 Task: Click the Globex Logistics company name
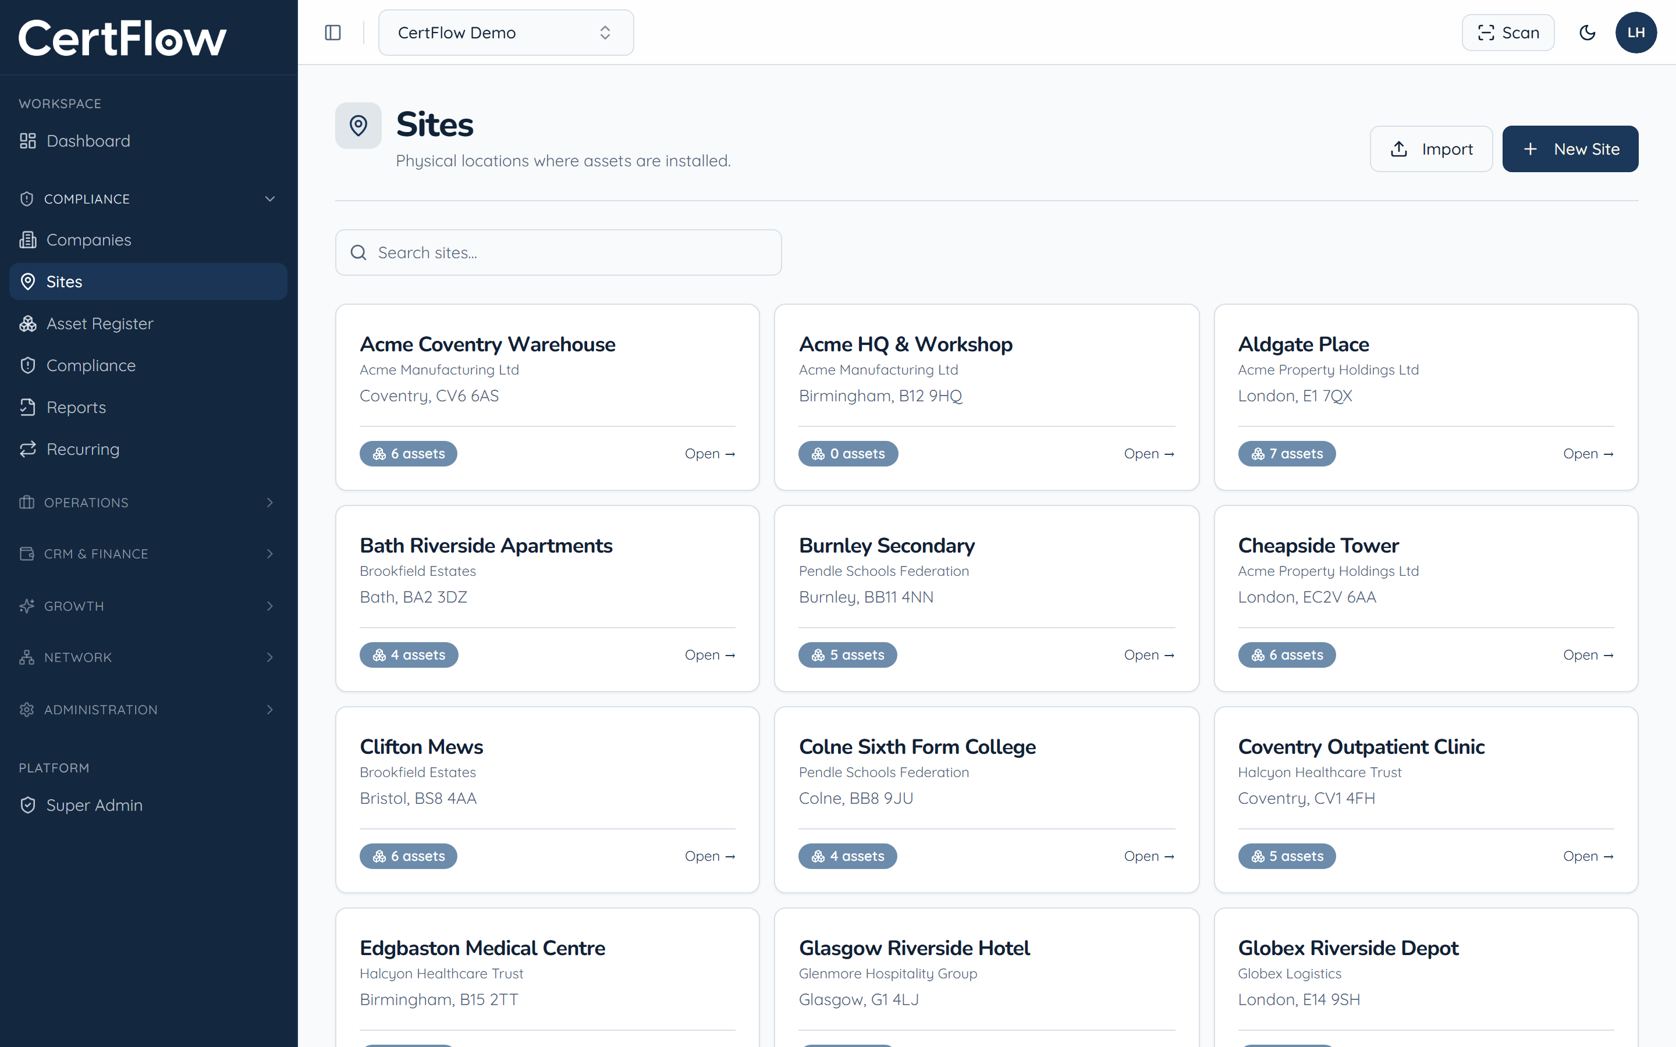click(x=1290, y=974)
